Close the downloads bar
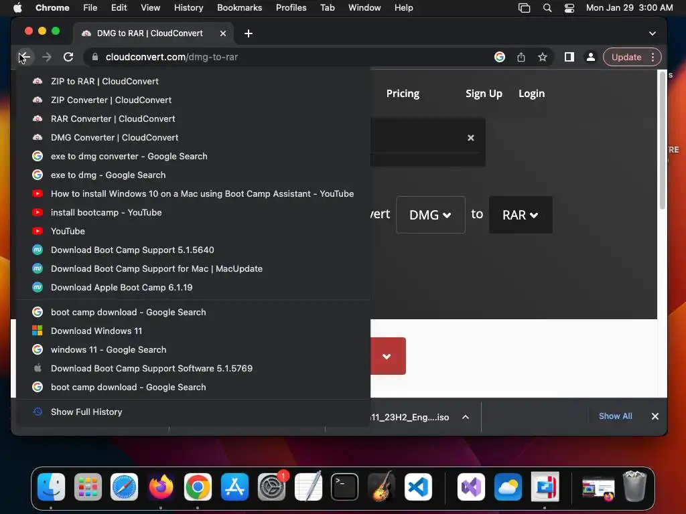The image size is (686, 514). (x=655, y=416)
